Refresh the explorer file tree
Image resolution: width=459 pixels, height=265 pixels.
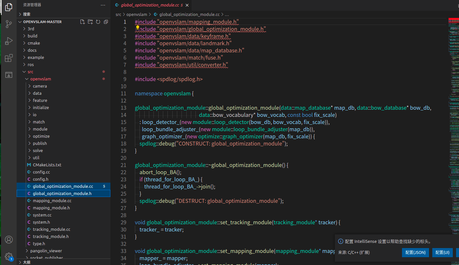(98, 22)
